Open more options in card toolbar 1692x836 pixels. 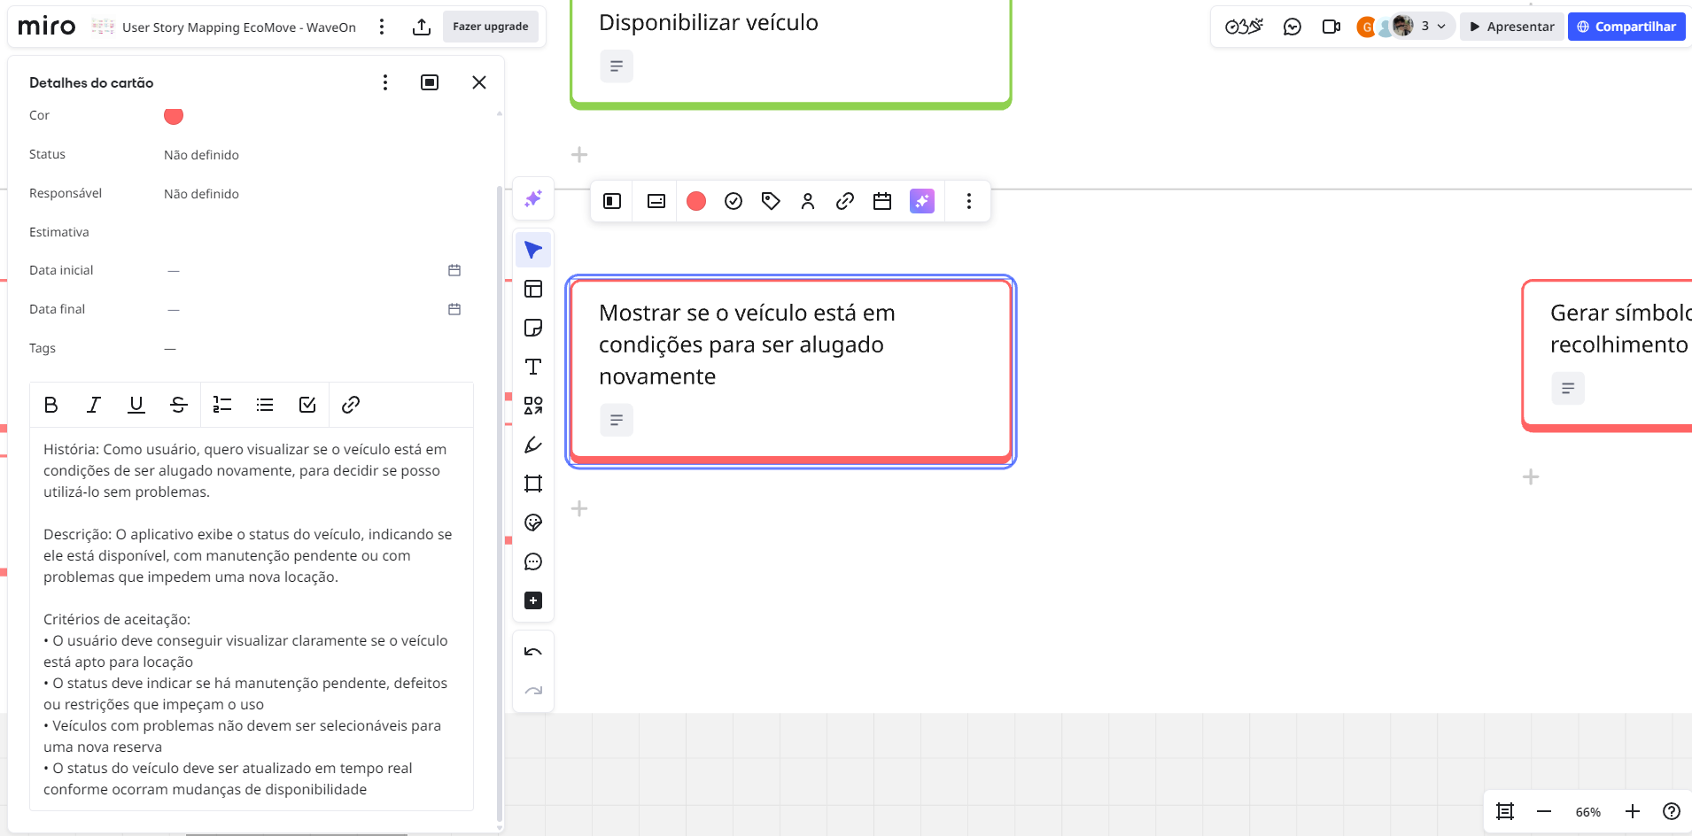tap(969, 202)
